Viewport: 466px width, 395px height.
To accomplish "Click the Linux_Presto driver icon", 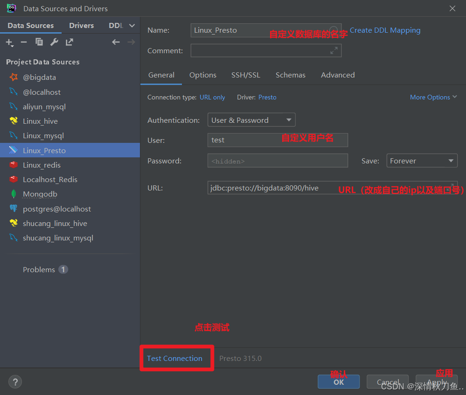I will 14,150.
